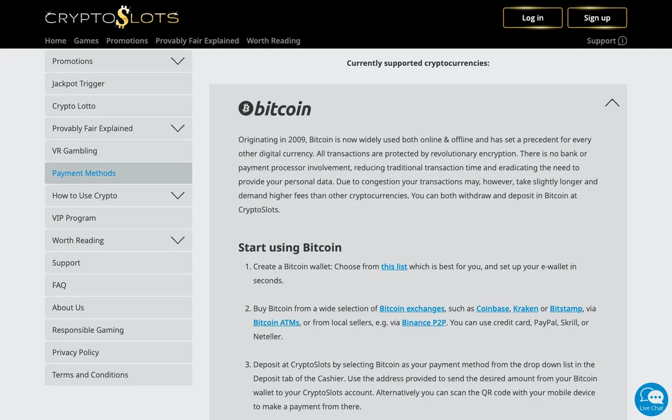The image size is (672, 420).
Task: Open Promotions in the top navigation
Action: (x=127, y=41)
